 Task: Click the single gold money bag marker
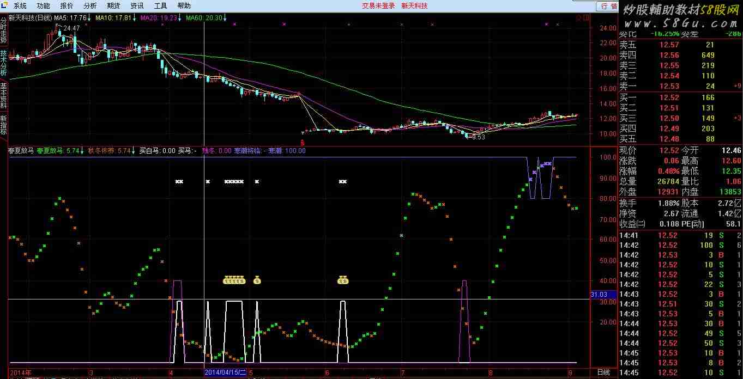pyautogui.click(x=257, y=281)
